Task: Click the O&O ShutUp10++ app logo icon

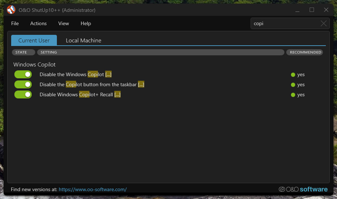Action: click(11, 10)
